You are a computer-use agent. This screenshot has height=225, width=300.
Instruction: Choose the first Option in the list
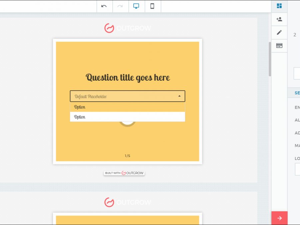pyautogui.click(x=127, y=107)
